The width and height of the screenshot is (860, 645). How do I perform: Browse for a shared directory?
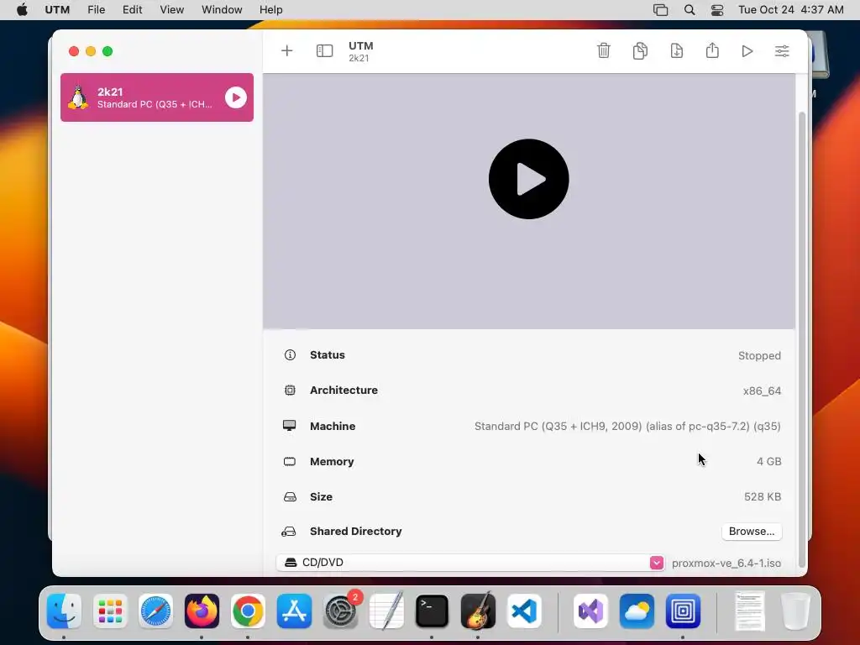tap(752, 531)
